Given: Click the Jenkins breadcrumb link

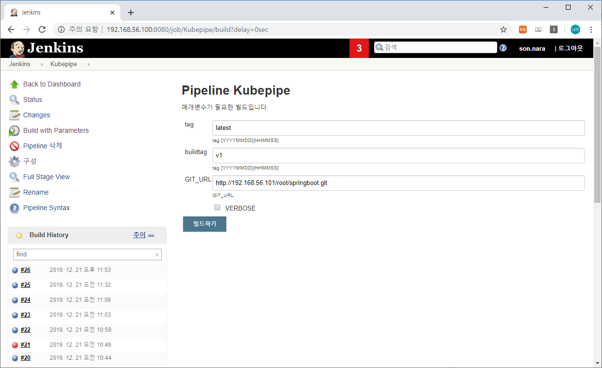Looking at the screenshot, I should [x=20, y=64].
